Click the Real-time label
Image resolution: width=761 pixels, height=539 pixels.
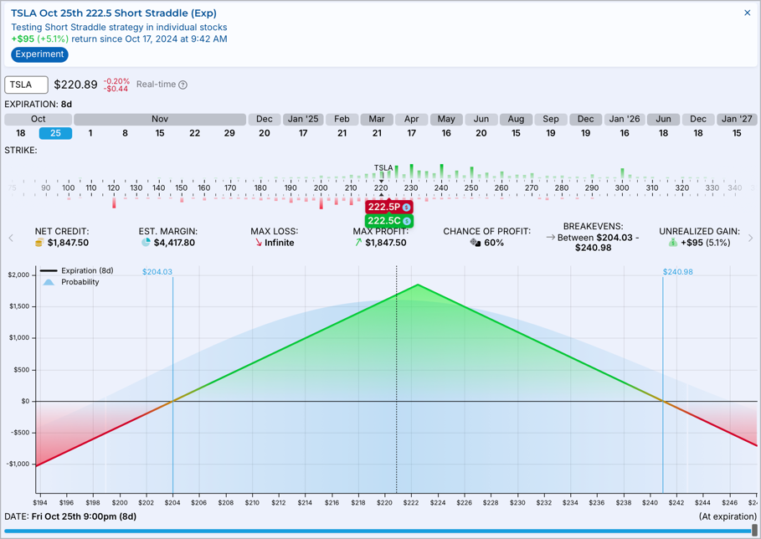click(x=156, y=85)
